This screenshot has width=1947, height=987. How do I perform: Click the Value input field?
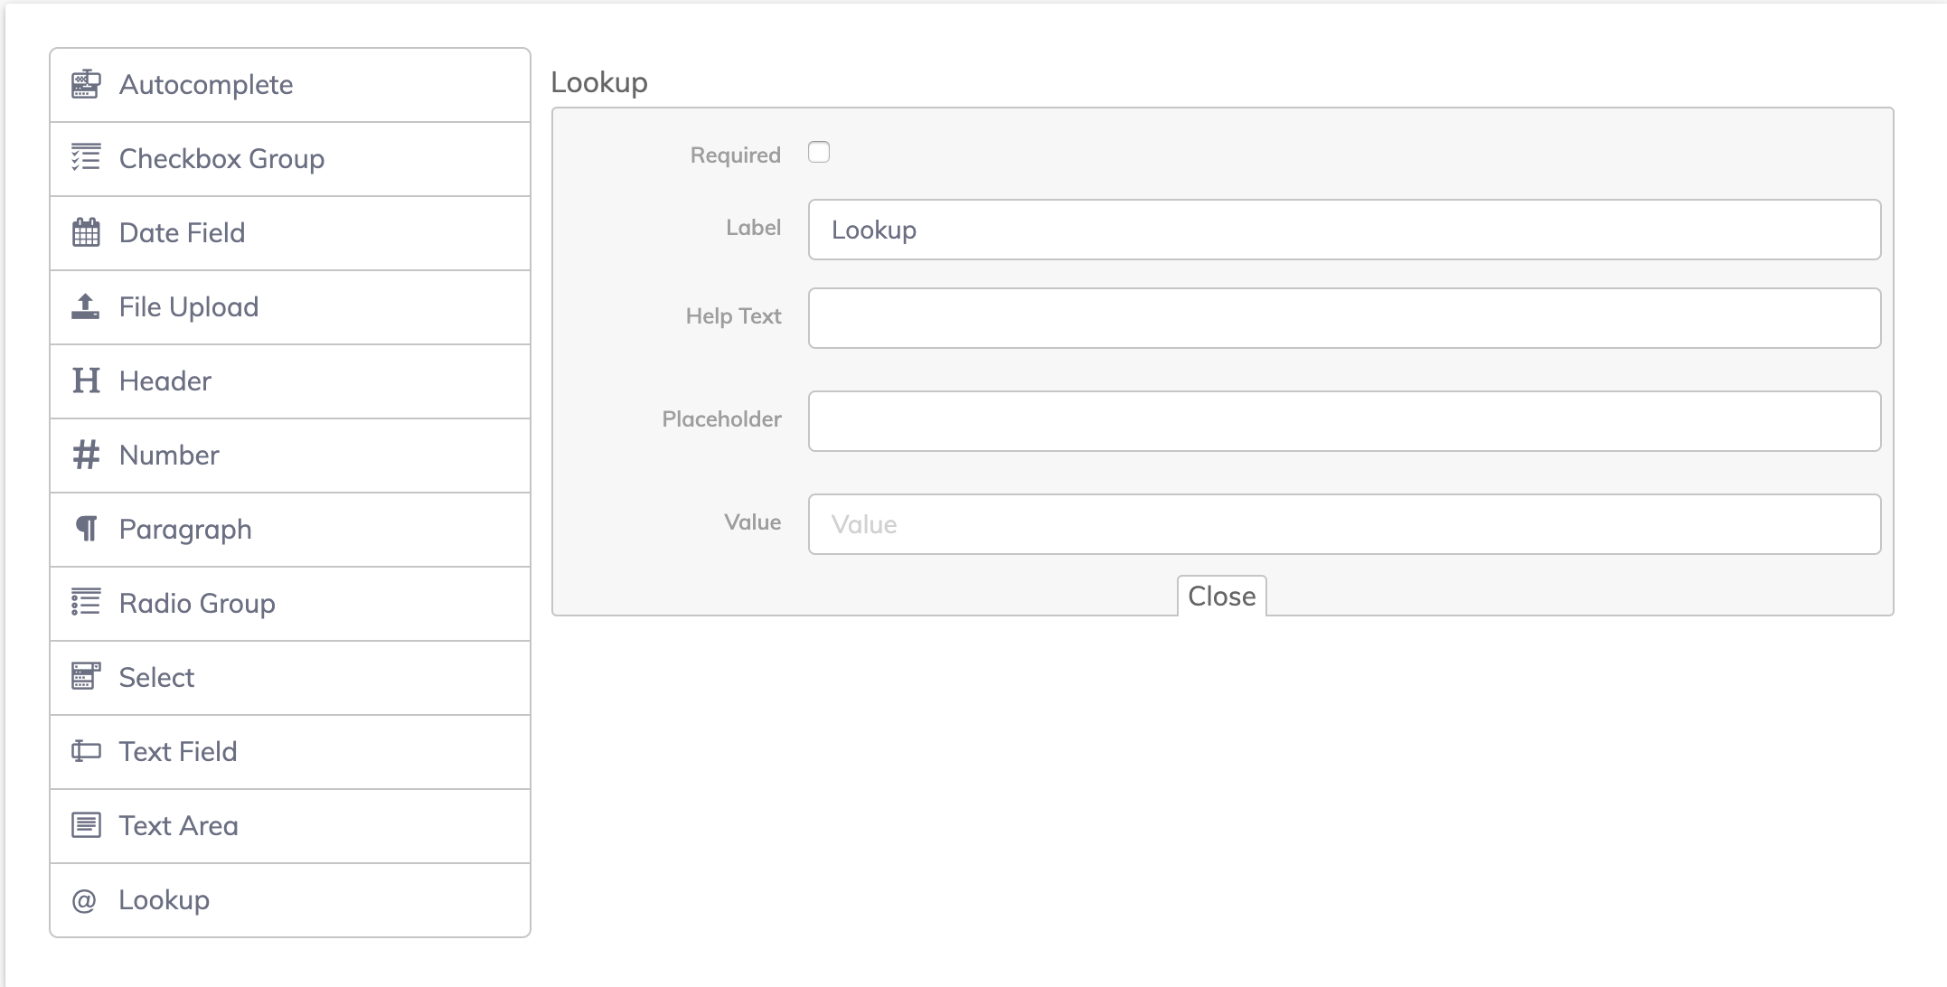tap(1345, 524)
